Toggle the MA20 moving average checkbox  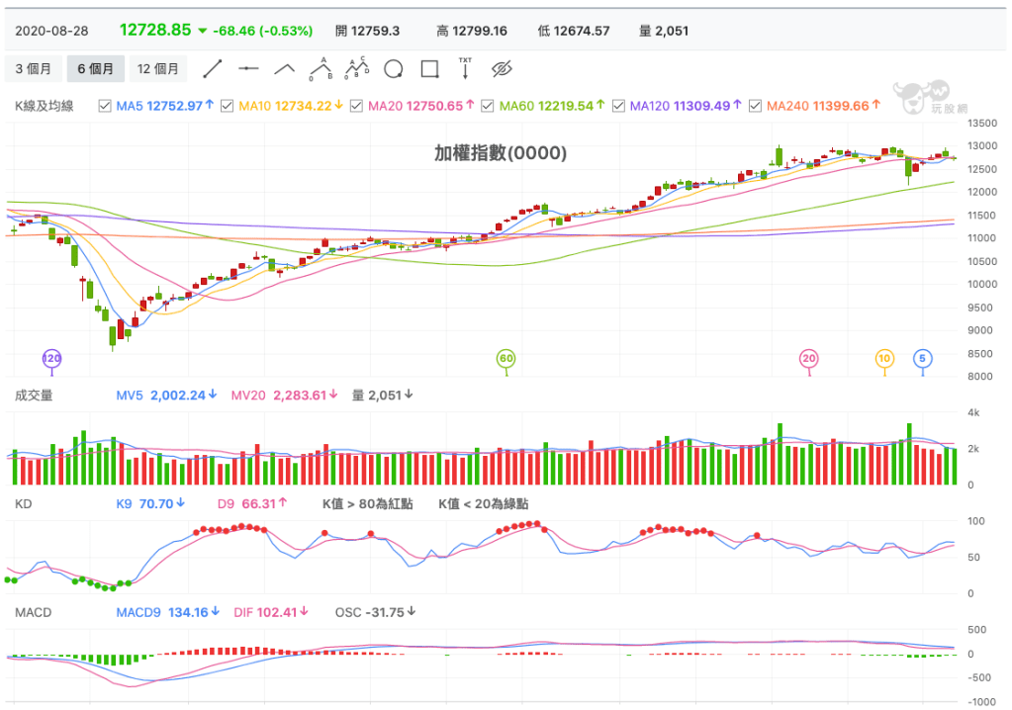coord(358,106)
